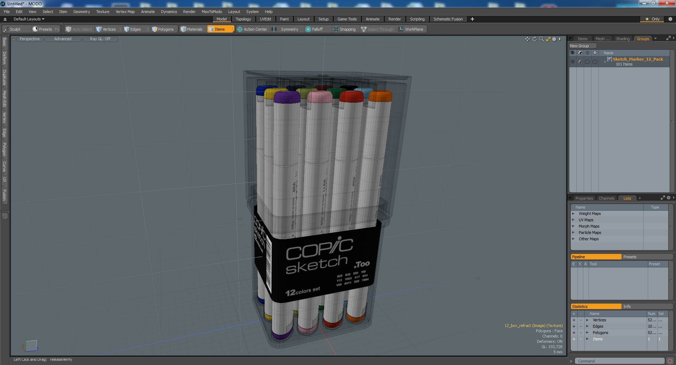676x365 pixels.
Task: Check the first box in Sketch_Marker_12_Pack row
Action: coord(587,62)
